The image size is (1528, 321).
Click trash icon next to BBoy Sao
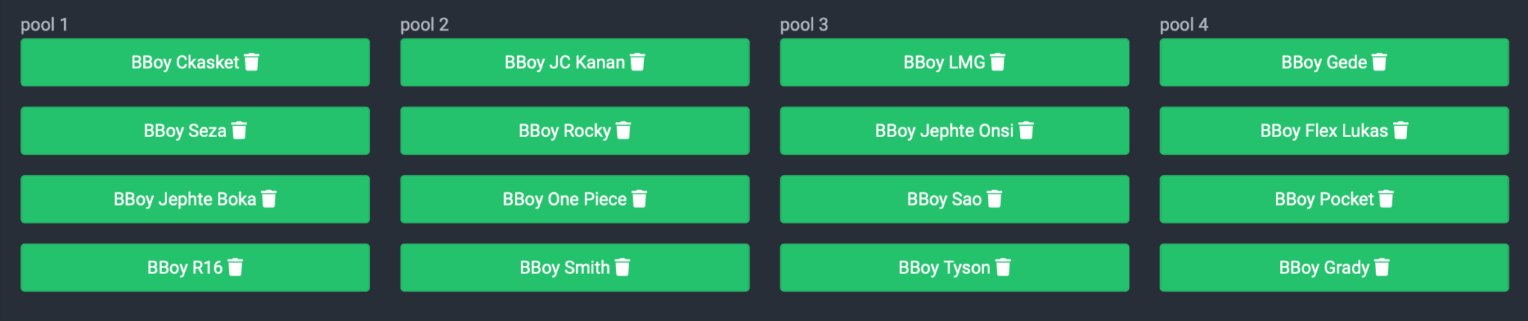click(995, 199)
